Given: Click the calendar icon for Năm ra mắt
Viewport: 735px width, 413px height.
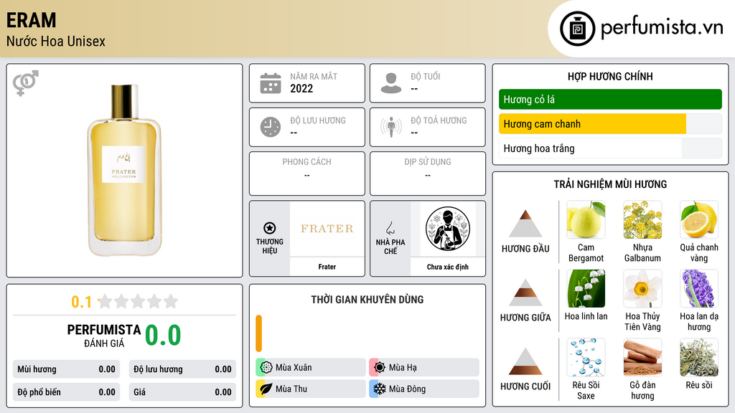Looking at the screenshot, I should pos(271,83).
